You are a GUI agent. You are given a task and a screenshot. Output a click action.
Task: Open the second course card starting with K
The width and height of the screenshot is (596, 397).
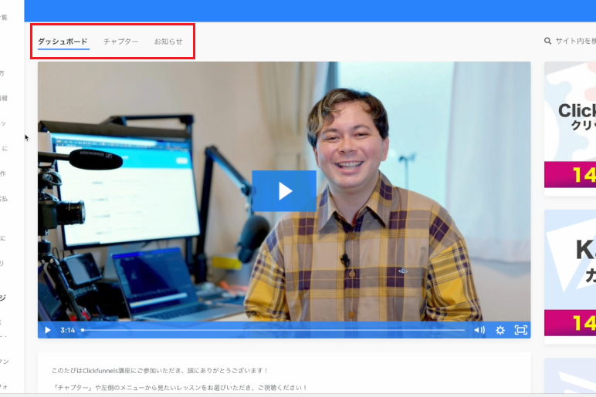571,276
